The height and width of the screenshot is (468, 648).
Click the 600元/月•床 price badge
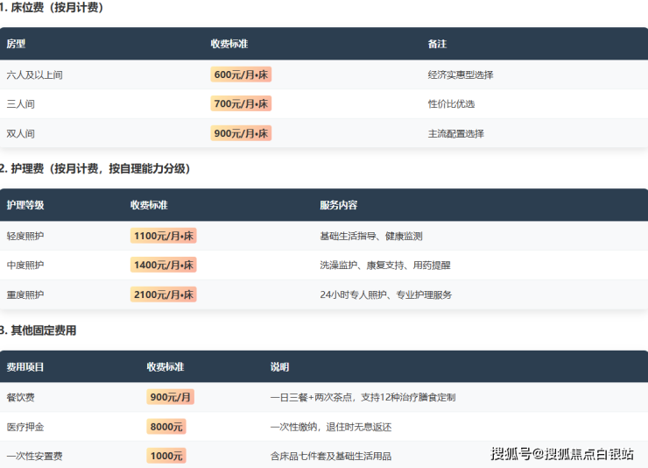click(241, 74)
